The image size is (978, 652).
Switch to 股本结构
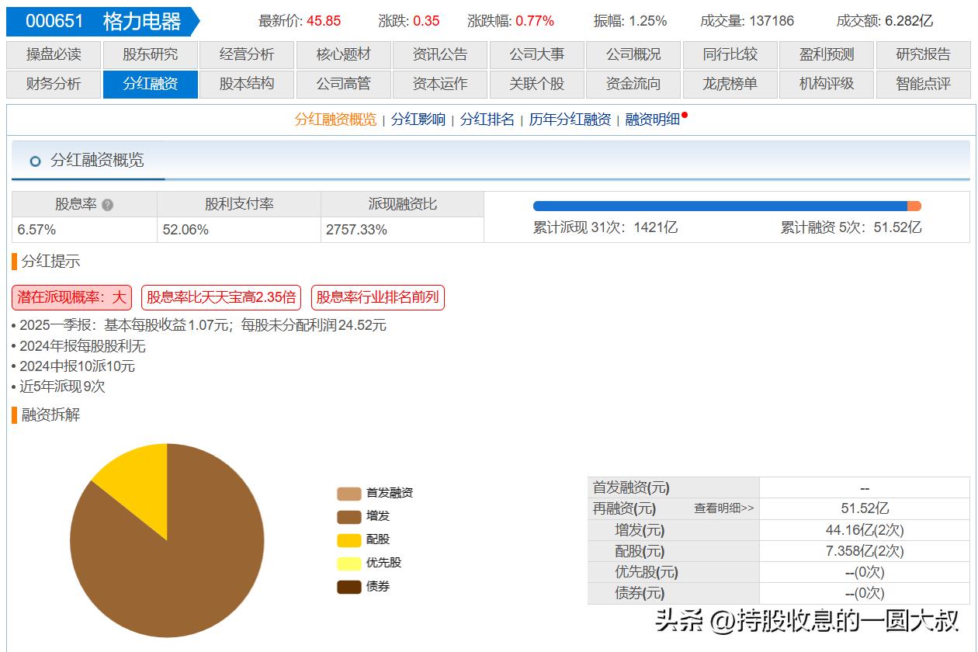[x=248, y=84]
